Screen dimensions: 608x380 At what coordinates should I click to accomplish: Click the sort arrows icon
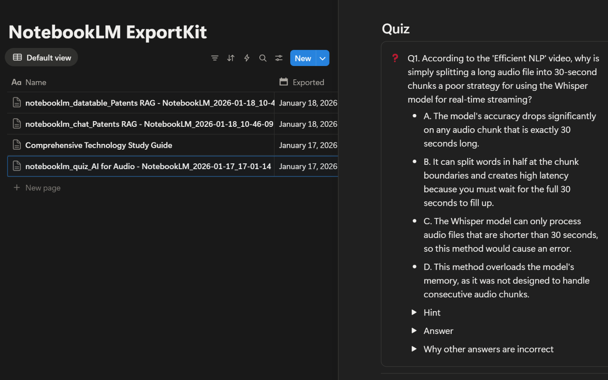coord(231,57)
